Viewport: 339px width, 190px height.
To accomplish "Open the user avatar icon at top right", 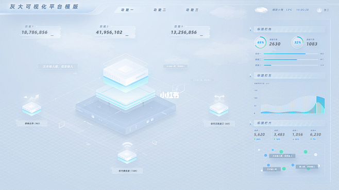I will (319, 10).
